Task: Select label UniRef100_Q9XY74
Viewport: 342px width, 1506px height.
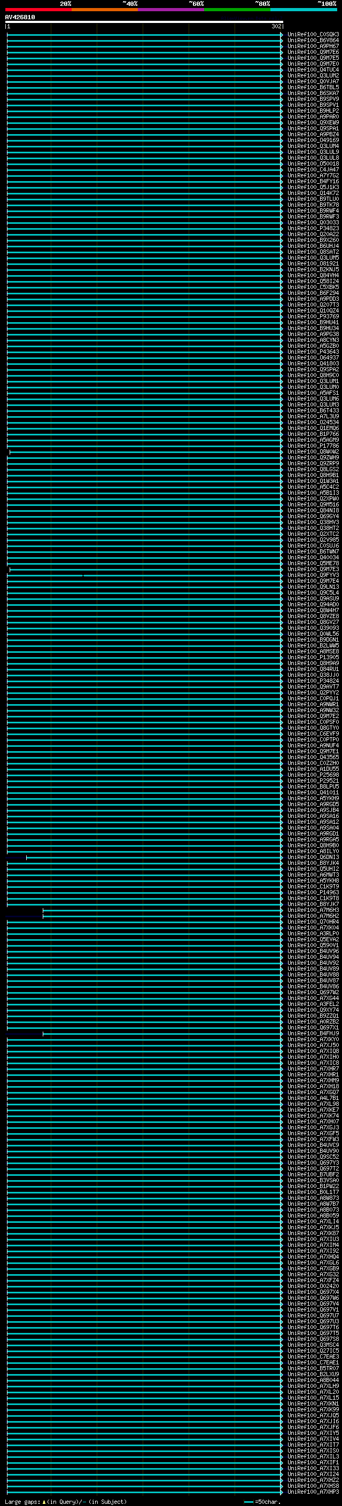Action: point(313,1010)
